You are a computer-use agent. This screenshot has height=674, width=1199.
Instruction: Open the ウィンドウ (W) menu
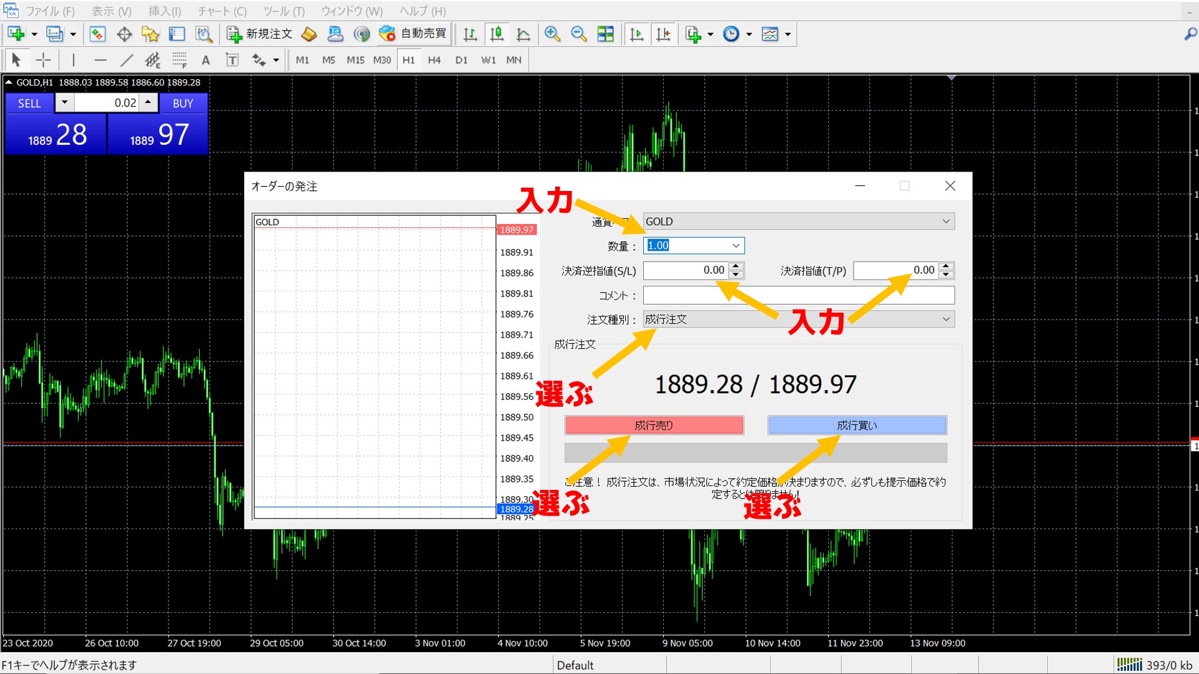tap(352, 11)
